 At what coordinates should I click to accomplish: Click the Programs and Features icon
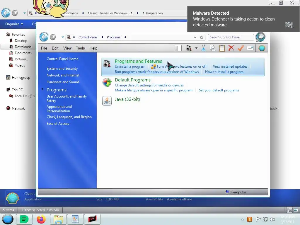coord(107,64)
